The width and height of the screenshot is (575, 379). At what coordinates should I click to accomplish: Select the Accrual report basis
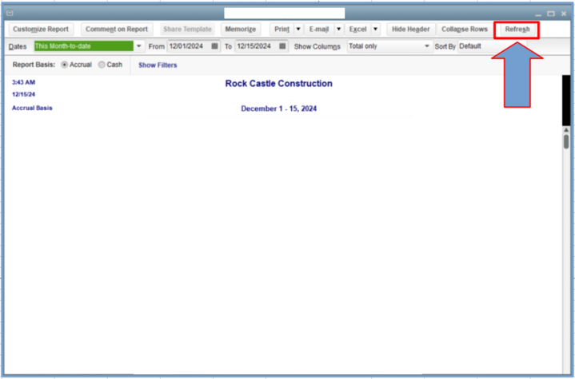[65, 65]
